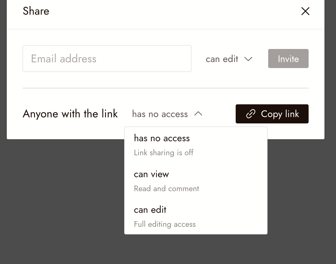Choose 'can view' link permission option
Screen dimensions: 336x264
click(196, 181)
